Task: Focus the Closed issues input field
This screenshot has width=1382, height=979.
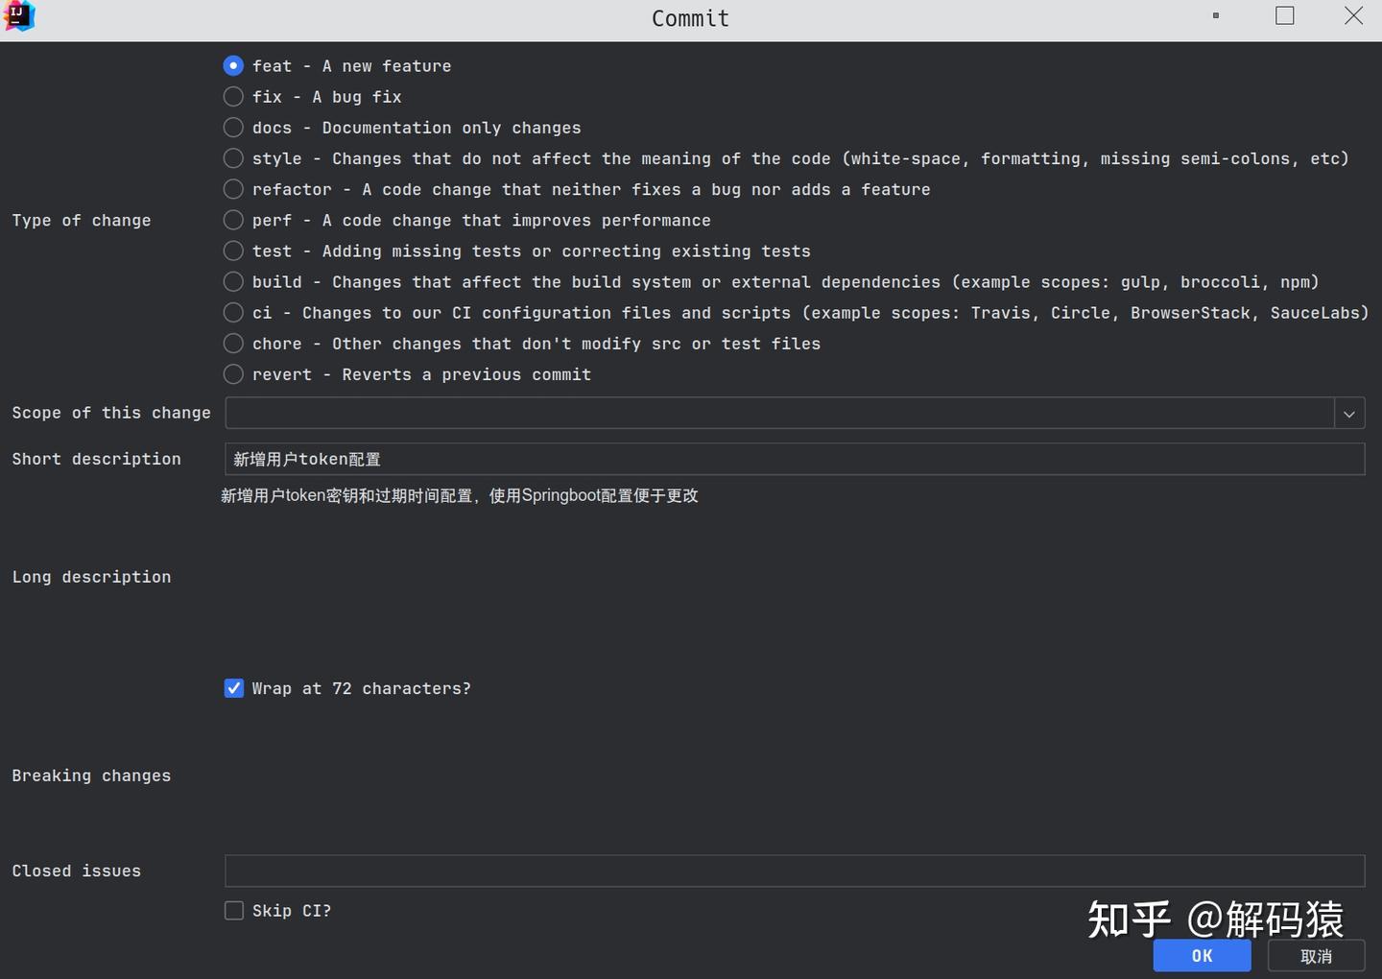Action: coord(795,871)
